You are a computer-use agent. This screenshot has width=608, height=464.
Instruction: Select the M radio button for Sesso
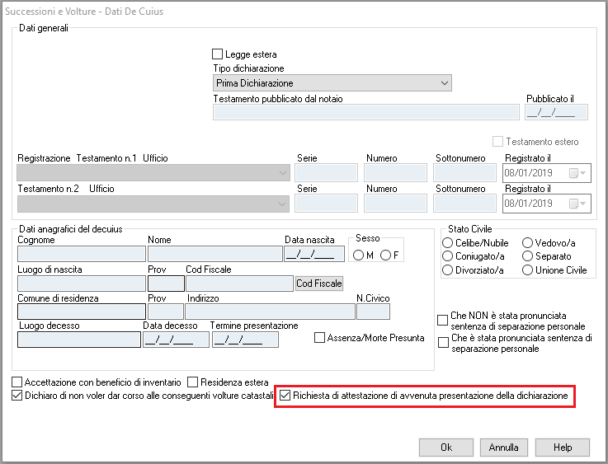pos(359,255)
